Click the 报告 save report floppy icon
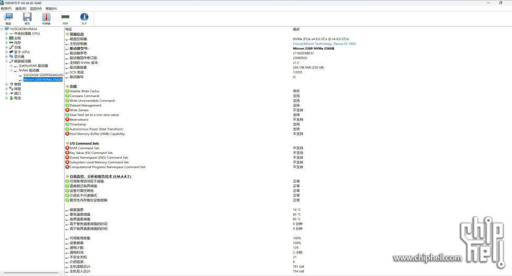This screenshot has height=276, width=512. (x=27, y=19)
